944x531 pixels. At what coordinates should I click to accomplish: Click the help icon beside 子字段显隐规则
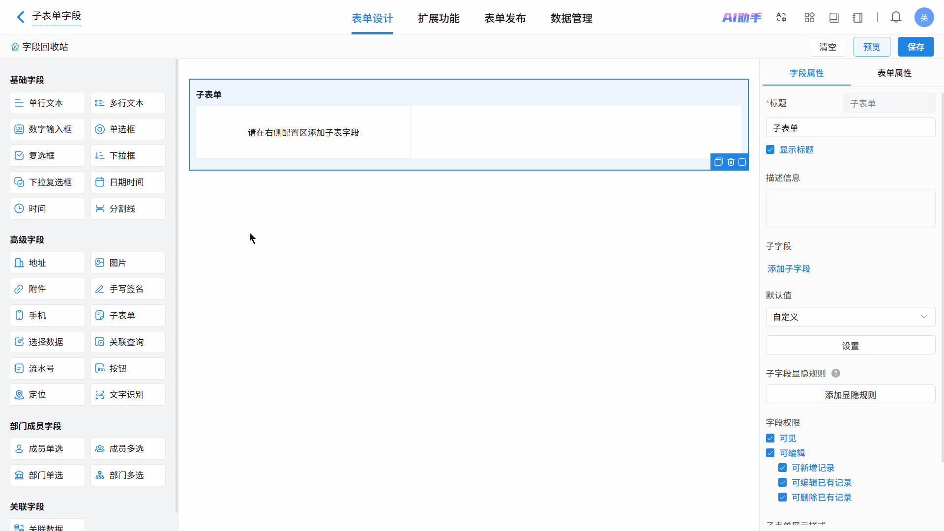835,374
